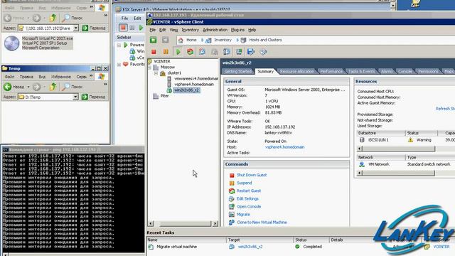455x256 pixels.
Task: Open the View menu in vSphere Client
Action: tap(173, 30)
